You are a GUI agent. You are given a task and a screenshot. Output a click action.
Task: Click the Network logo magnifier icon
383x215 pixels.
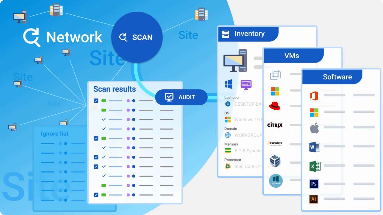pos(32,37)
